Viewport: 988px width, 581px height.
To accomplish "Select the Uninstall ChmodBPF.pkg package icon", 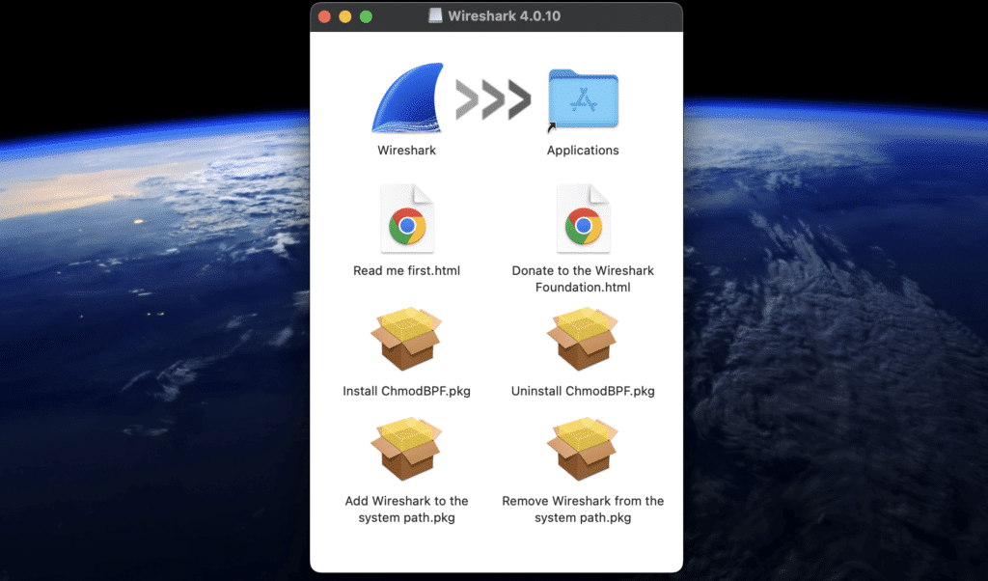I will click(x=584, y=339).
